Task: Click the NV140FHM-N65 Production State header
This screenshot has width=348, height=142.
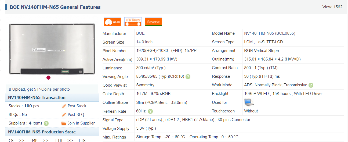Action: [42, 132]
